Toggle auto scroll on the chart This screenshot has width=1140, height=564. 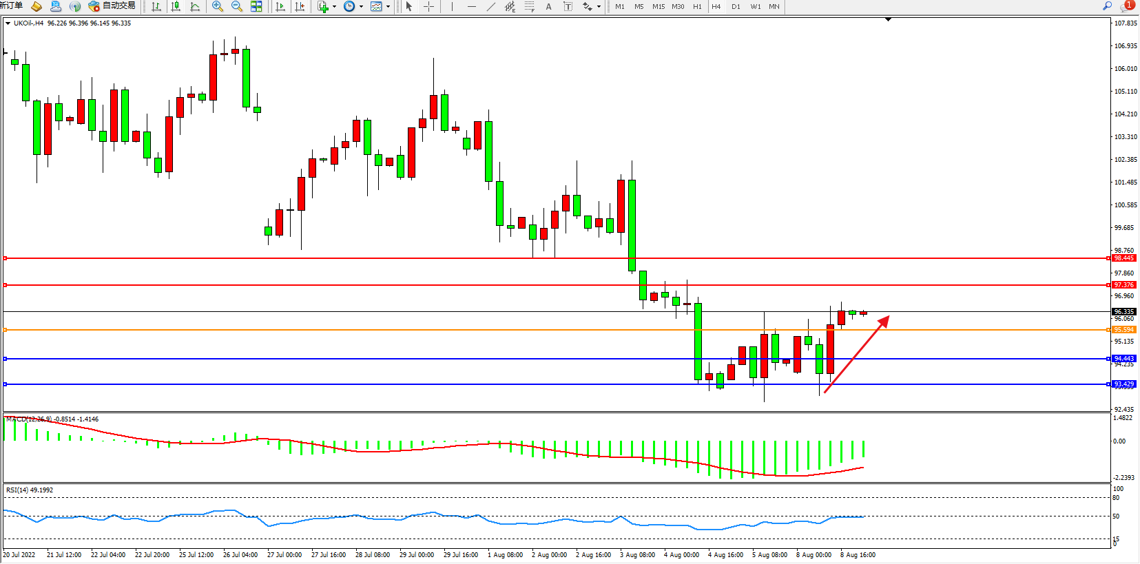pyautogui.click(x=280, y=6)
